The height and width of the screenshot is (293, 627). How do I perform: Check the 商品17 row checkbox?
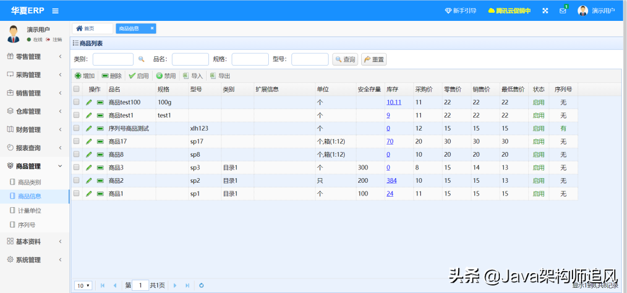pyautogui.click(x=77, y=141)
